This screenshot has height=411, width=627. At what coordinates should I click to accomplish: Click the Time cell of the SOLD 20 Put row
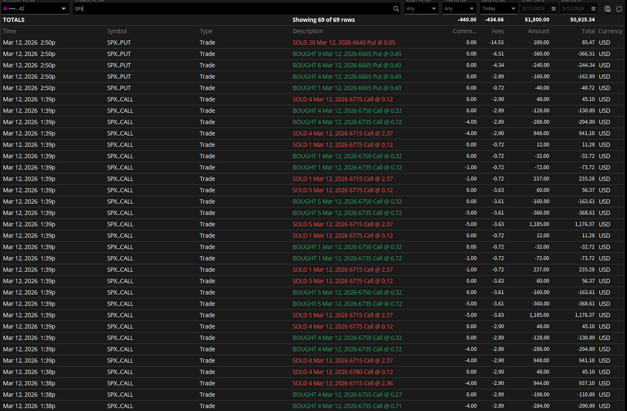[x=29, y=42]
